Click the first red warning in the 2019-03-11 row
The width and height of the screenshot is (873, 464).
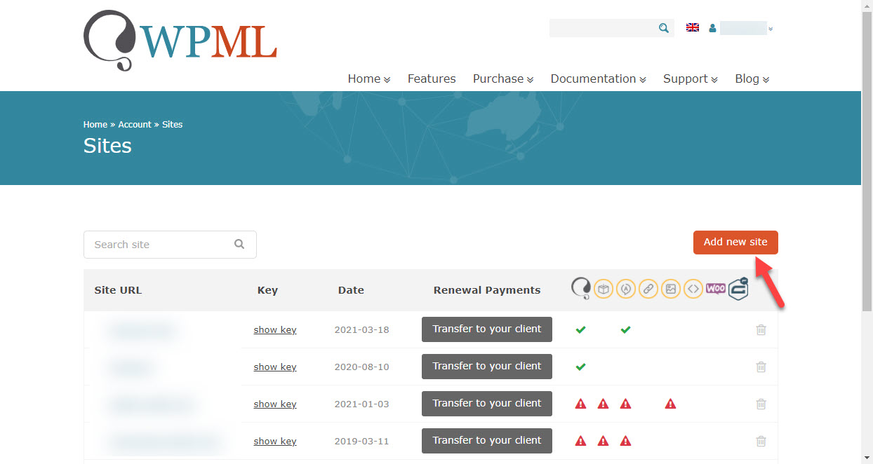[x=580, y=441]
